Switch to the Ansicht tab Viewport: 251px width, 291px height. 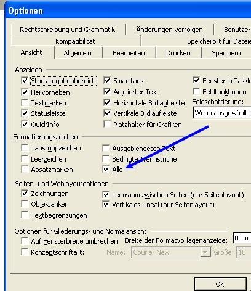31,52
